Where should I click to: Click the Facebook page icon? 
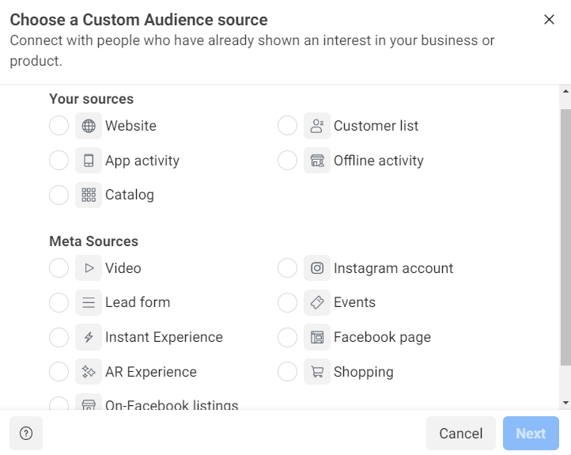317,337
